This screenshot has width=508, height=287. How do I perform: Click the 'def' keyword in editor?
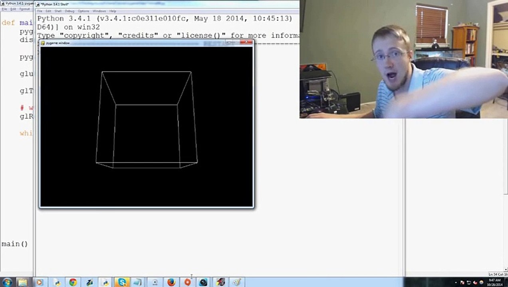(8, 23)
